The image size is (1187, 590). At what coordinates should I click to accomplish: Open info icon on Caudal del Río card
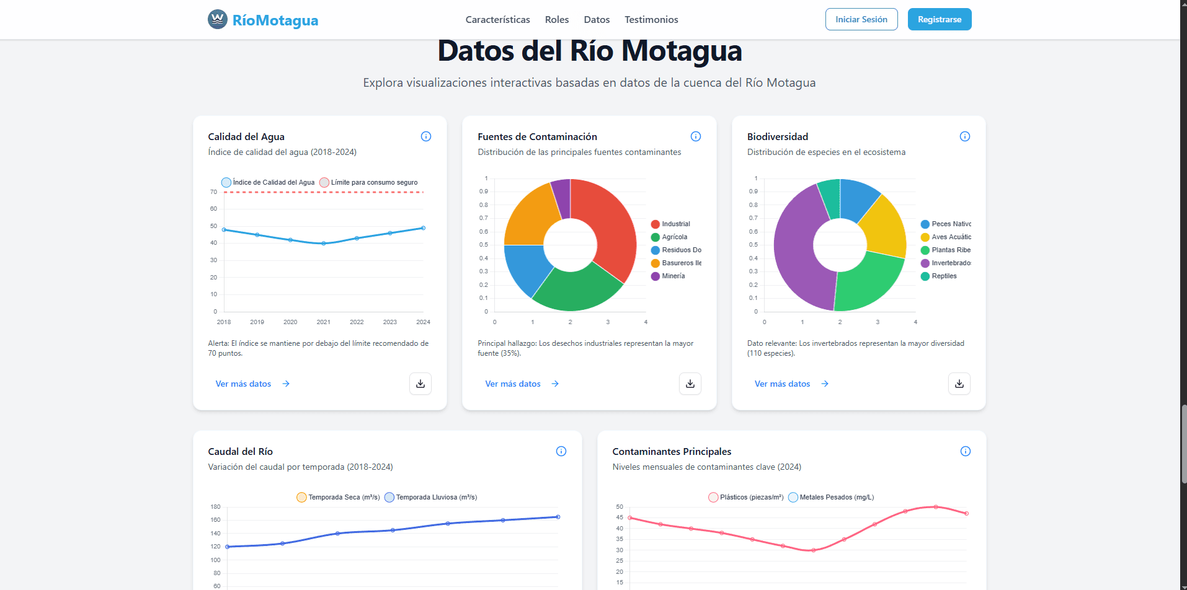561,451
